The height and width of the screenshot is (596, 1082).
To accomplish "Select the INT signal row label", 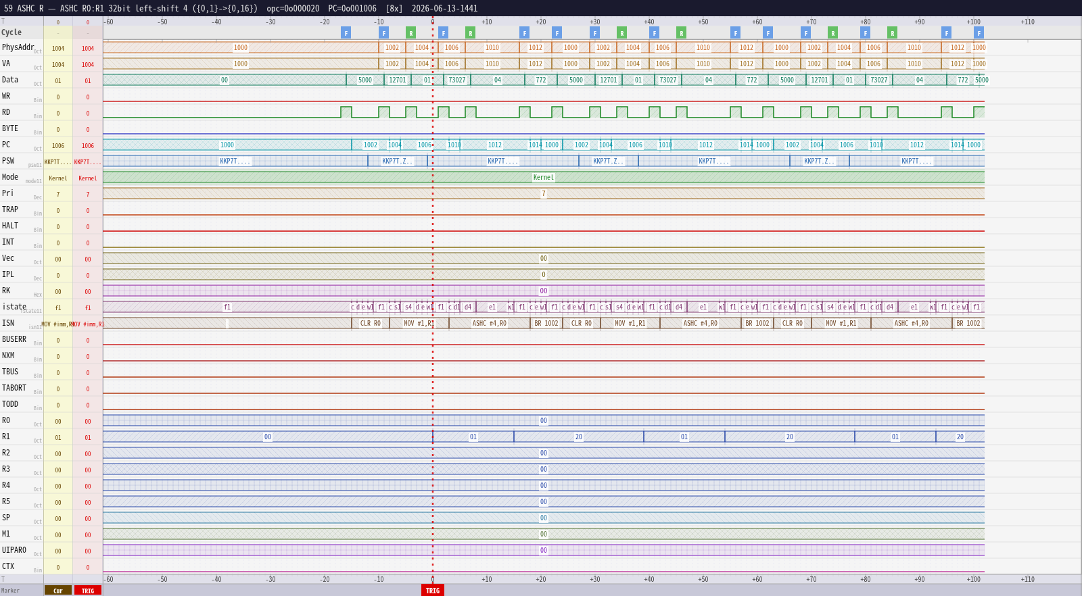I will (8, 242).
